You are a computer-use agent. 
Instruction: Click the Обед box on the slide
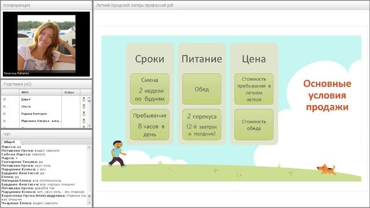pyautogui.click(x=202, y=89)
